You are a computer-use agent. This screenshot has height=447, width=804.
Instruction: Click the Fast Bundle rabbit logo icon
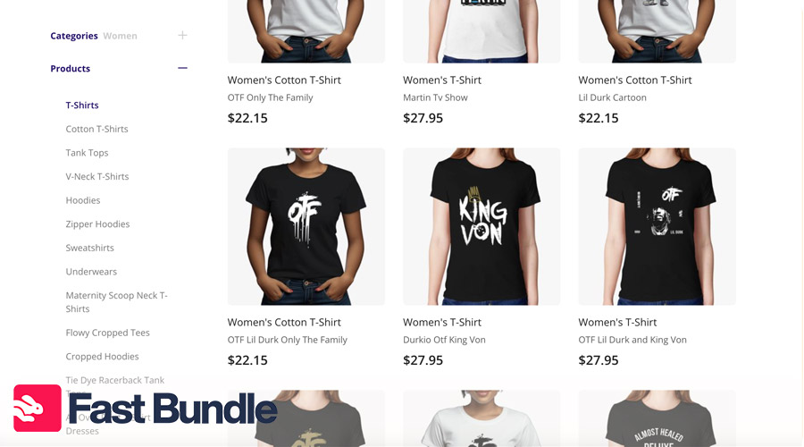(38, 408)
